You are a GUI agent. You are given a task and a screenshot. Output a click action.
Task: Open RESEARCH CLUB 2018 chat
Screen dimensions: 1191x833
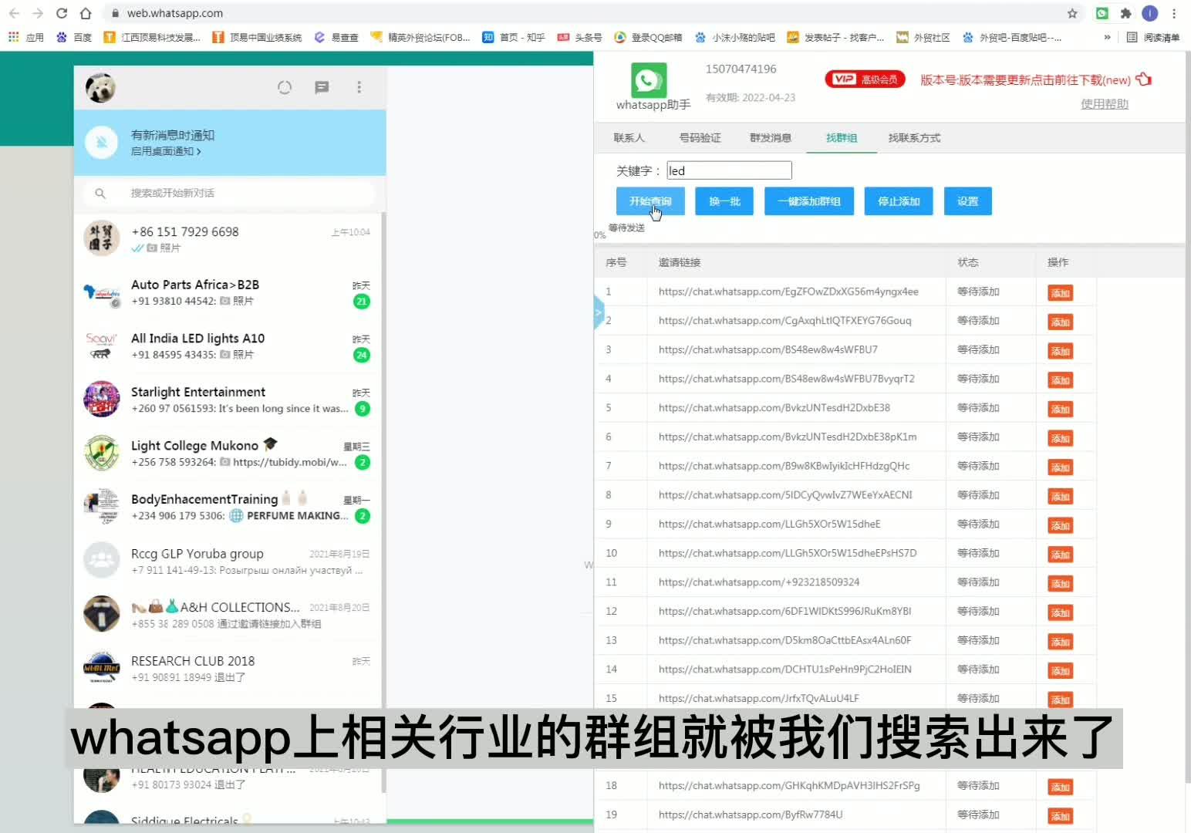(x=229, y=668)
